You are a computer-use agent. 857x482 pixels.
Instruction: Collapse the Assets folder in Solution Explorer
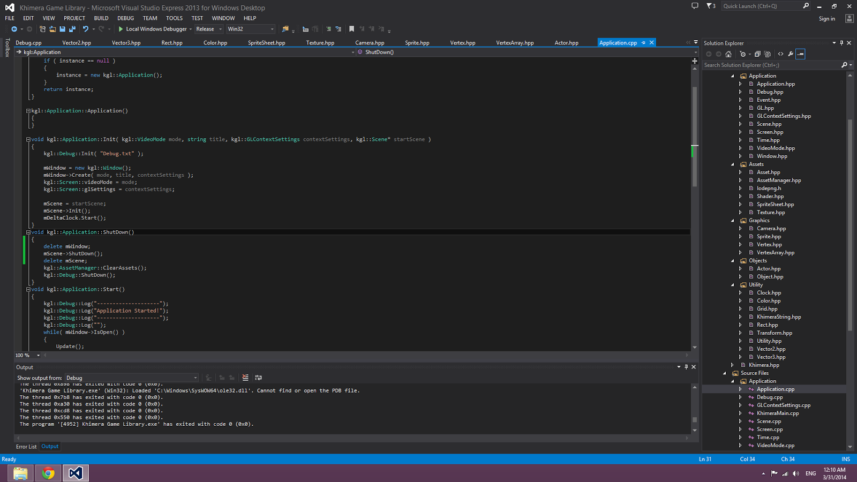733,164
